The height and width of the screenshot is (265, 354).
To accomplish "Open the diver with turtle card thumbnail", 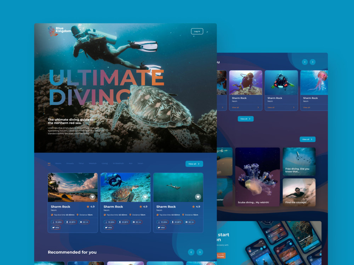I will 125,188.
